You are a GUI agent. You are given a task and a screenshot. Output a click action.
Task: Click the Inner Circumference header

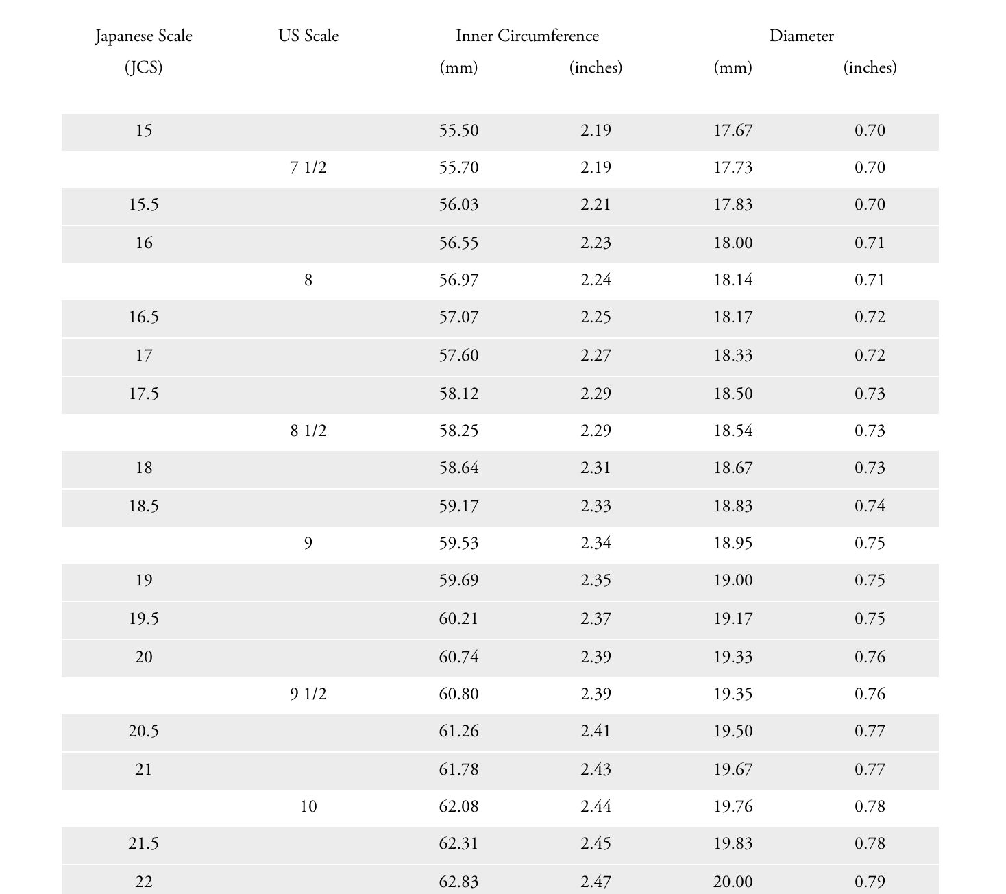[527, 36]
